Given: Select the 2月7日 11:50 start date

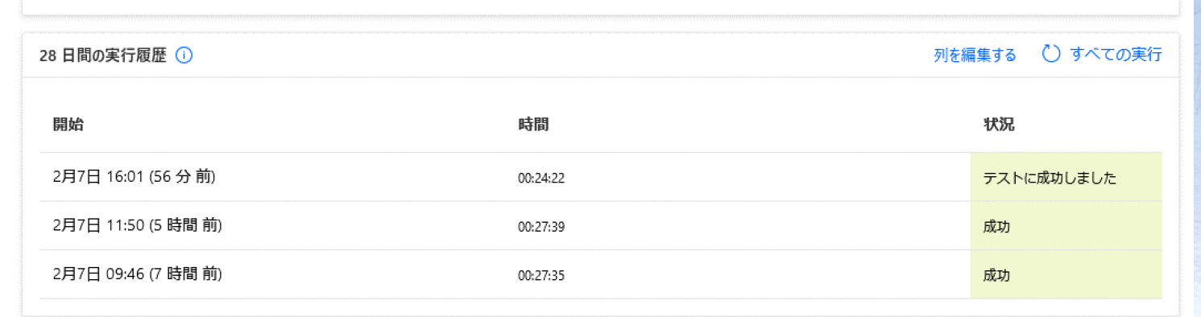Looking at the screenshot, I should pyautogui.click(x=99, y=226).
